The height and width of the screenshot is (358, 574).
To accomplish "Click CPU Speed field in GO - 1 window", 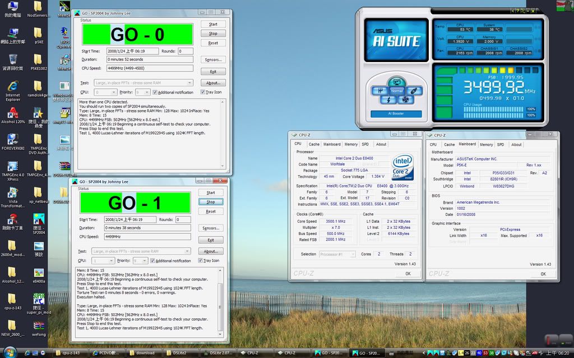I will click(147, 237).
